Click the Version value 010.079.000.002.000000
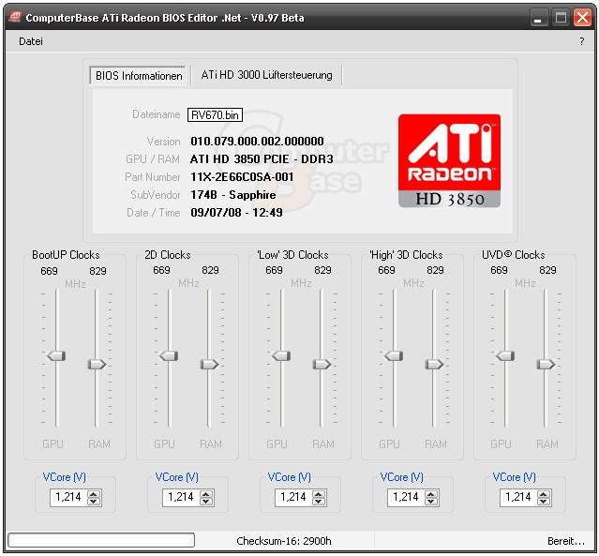 [x=257, y=141]
